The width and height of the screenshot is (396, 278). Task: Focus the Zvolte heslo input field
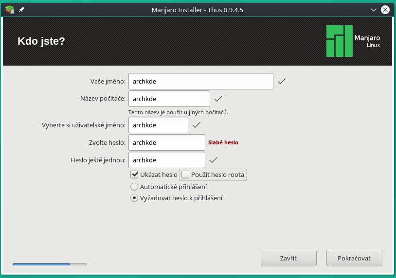(x=167, y=142)
